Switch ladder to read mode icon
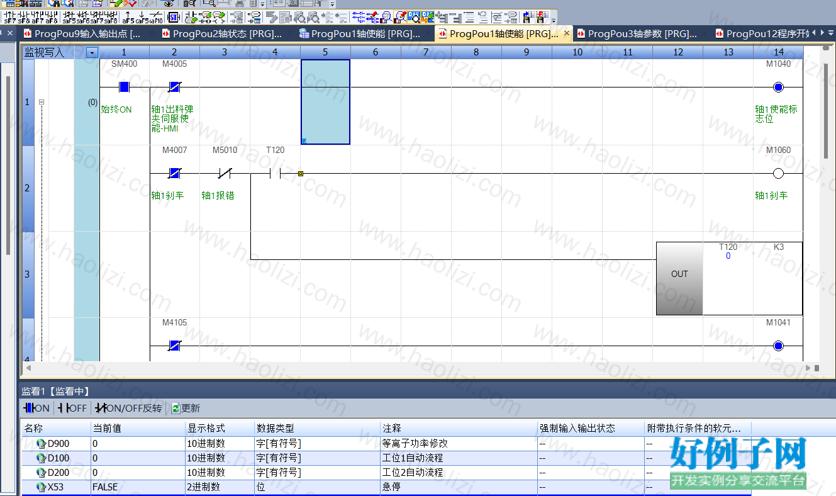The image size is (836, 496). [x=358, y=16]
